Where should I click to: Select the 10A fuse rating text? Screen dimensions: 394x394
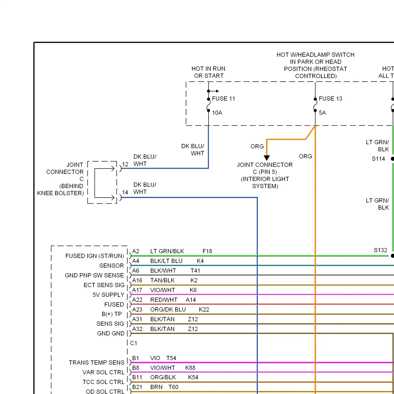click(x=217, y=113)
